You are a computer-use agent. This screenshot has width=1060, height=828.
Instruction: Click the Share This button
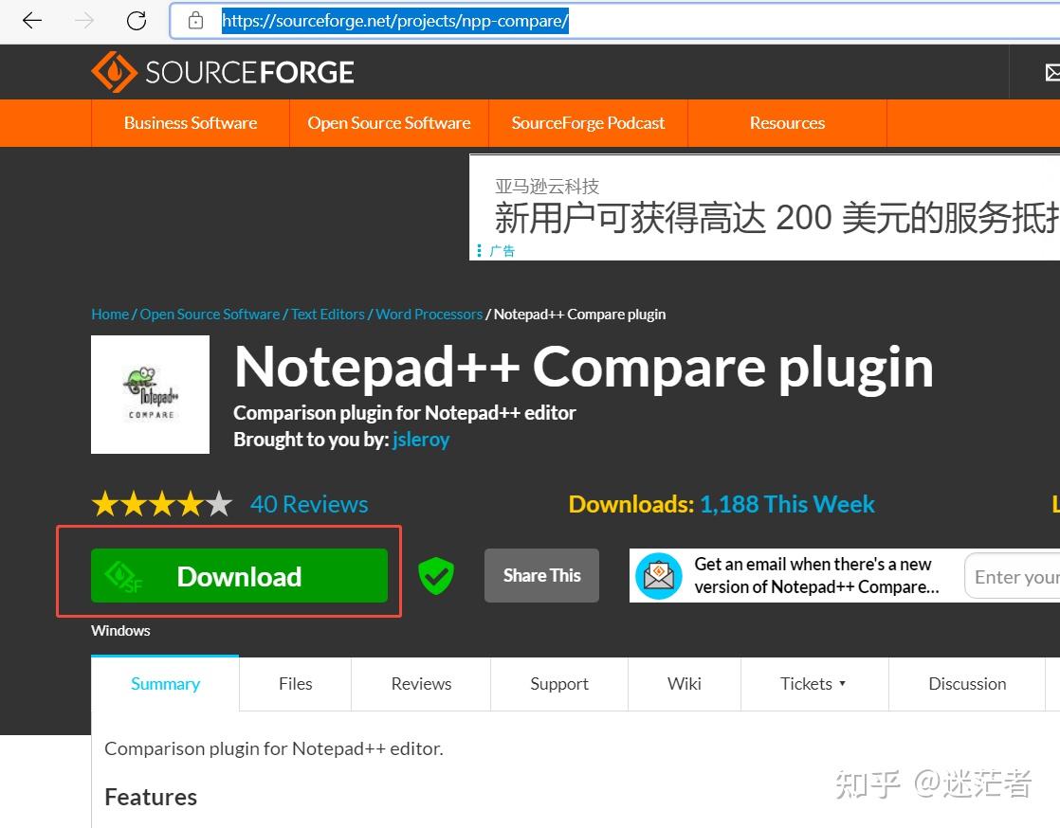pos(541,575)
